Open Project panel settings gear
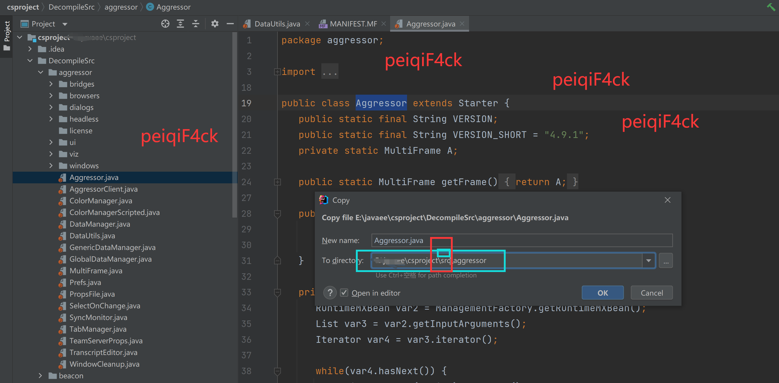Screen dimensions: 779x383 point(215,24)
